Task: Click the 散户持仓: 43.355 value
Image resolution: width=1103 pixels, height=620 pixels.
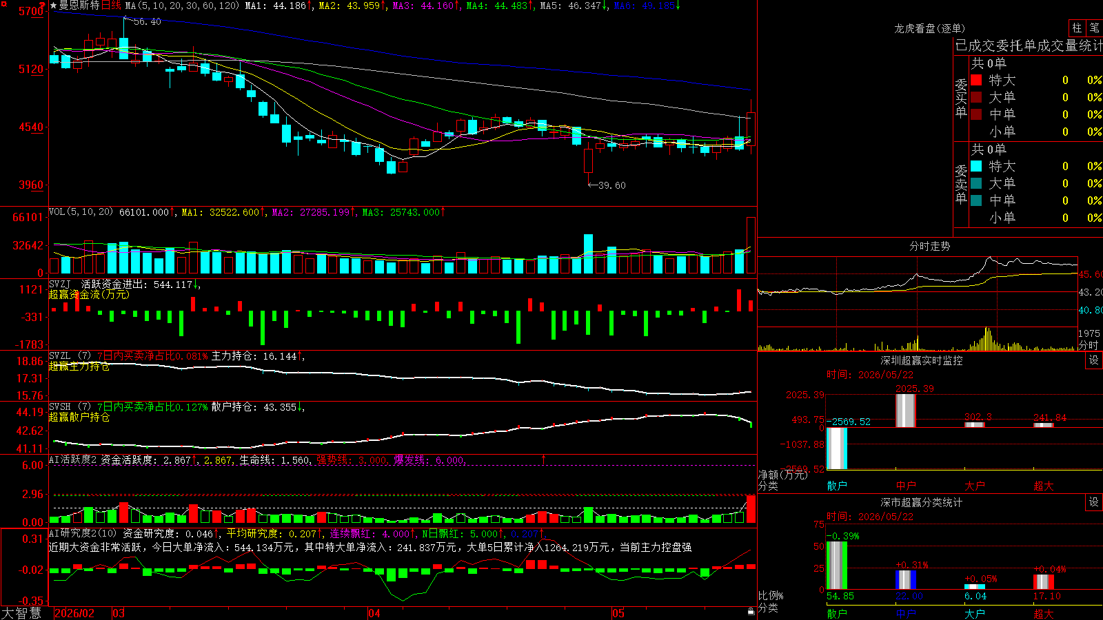Action: pos(254,407)
